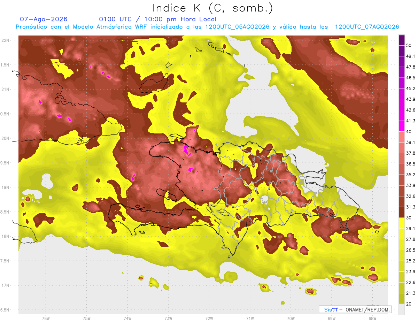Click the longitude axis label "72W"
The height and width of the screenshot is (323, 418).
click(x=209, y=318)
